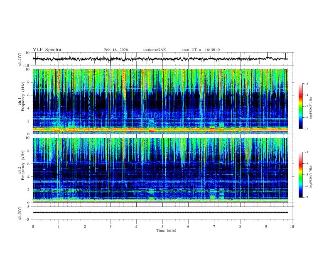The width and height of the screenshot is (329, 254).
Task: Click the time axis tick label "7"
Action: click(x=214, y=227)
